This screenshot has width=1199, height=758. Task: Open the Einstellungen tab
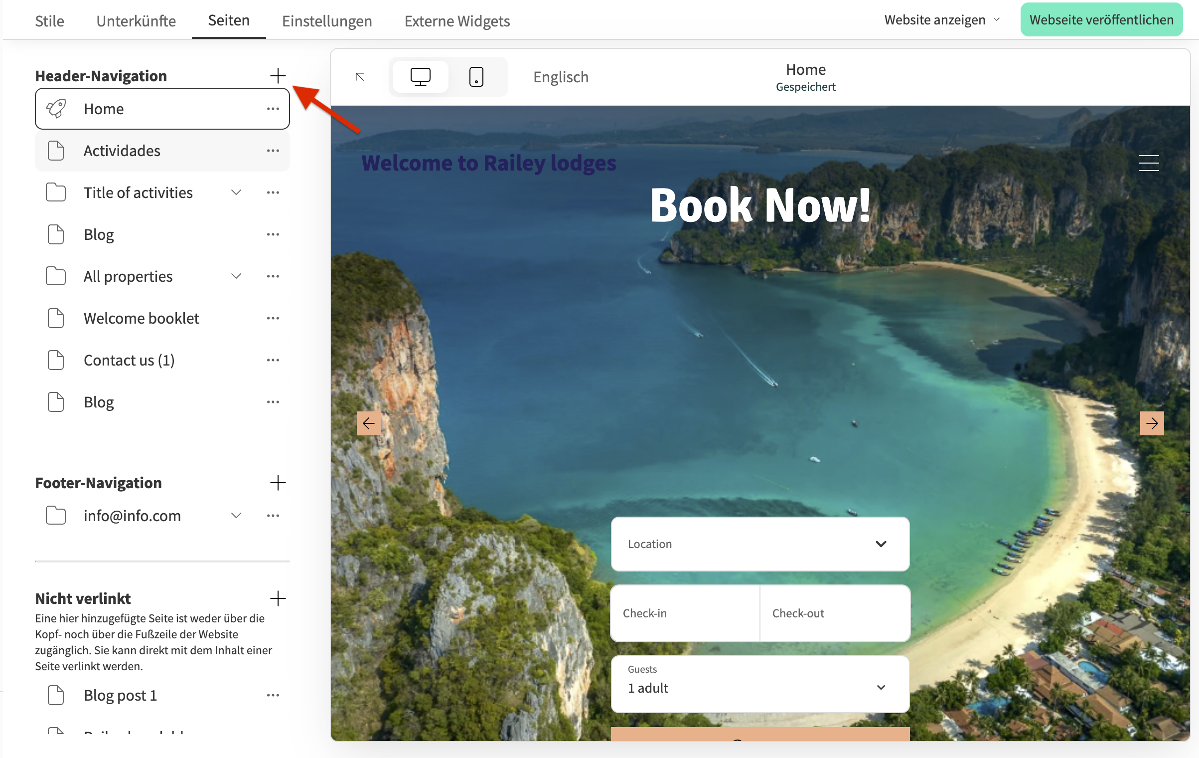pyautogui.click(x=327, y=21)
